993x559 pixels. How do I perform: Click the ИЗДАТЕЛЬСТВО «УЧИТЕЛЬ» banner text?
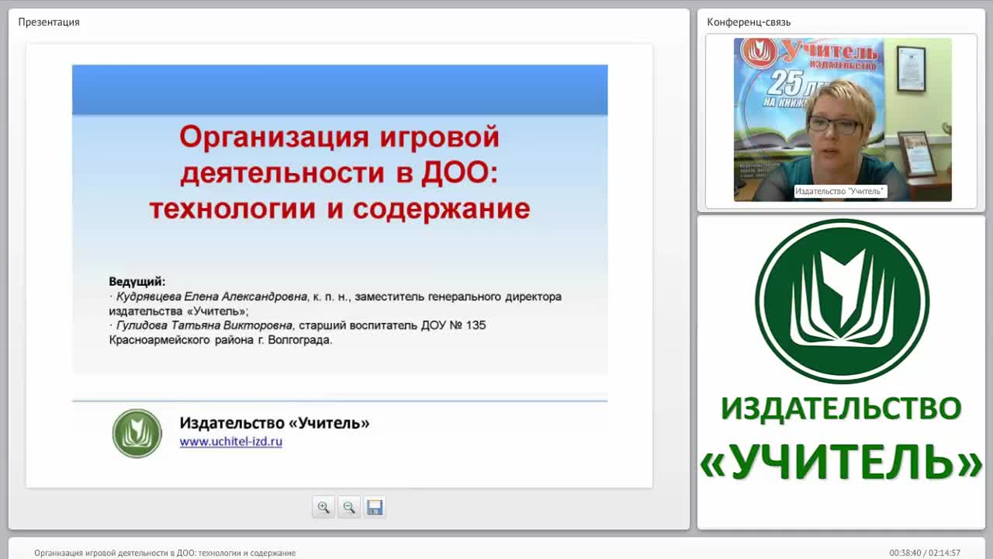pyautogui.click(x=842, y=439)
